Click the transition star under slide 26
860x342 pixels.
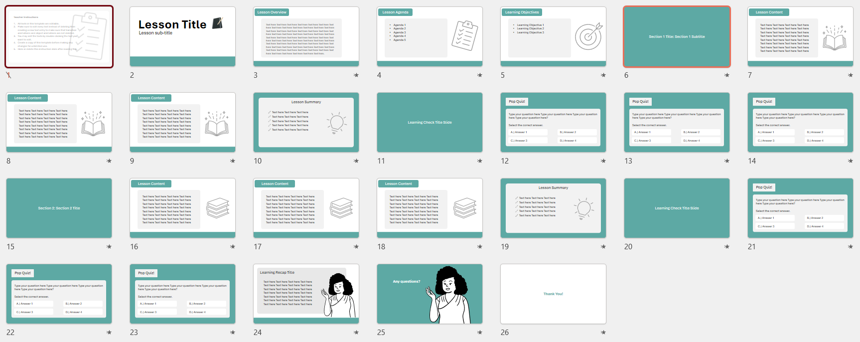[603, 333]
